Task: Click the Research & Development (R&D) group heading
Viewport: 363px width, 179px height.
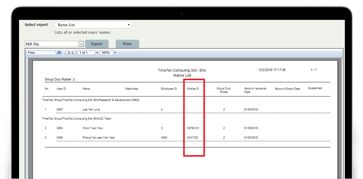Action: click(91, 100)
